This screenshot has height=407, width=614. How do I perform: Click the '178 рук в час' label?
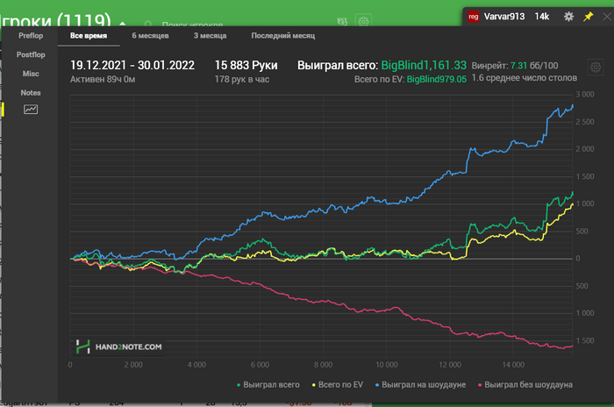click(x=241, y=79)
